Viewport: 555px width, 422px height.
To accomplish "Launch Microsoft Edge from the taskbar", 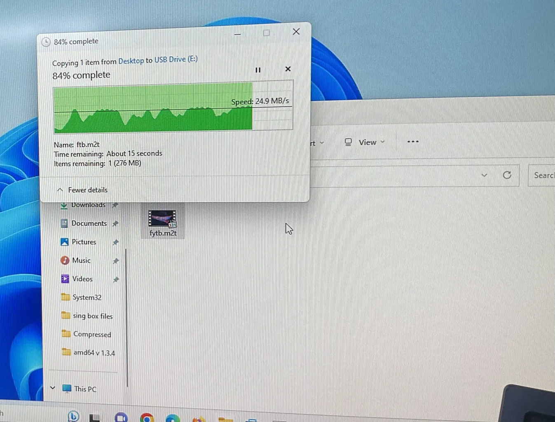I will (x=173, y=418).
